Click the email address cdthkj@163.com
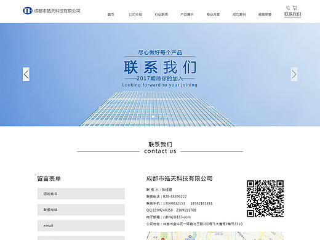Viewport: 320px width, 240px height. [x=177, y=217]
